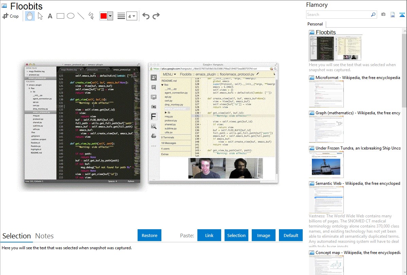Viewport: 407px width, 275px height.
Task: Select the straight line tool
Action: [x=81, y=16]
